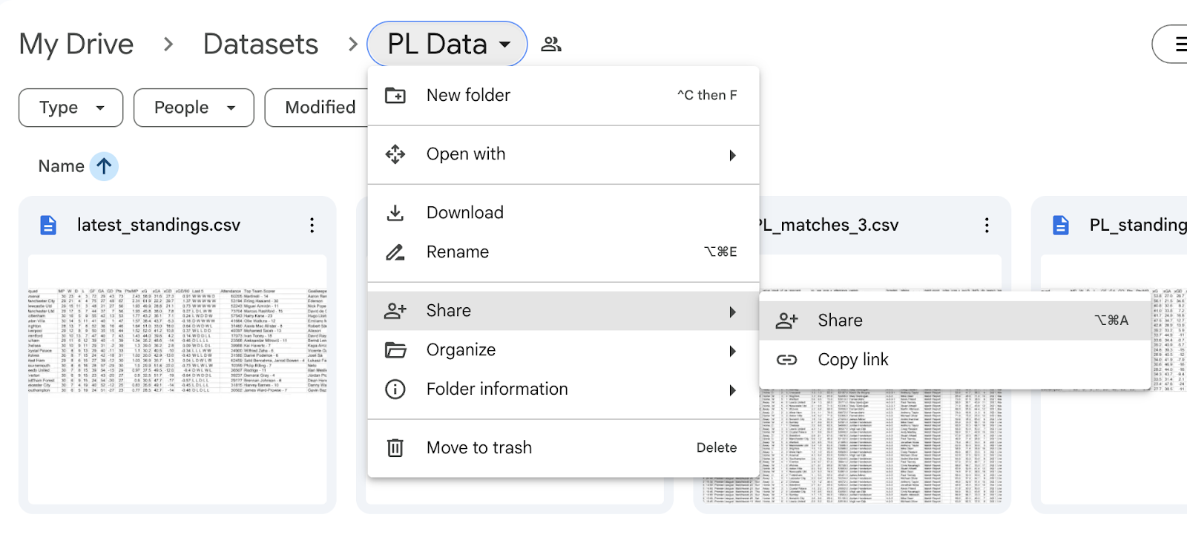Image resolution: width=1187 pixels, height=552 pixels.
Task: Choose Folder information menu entry
Action: click(x=496, y=390)
